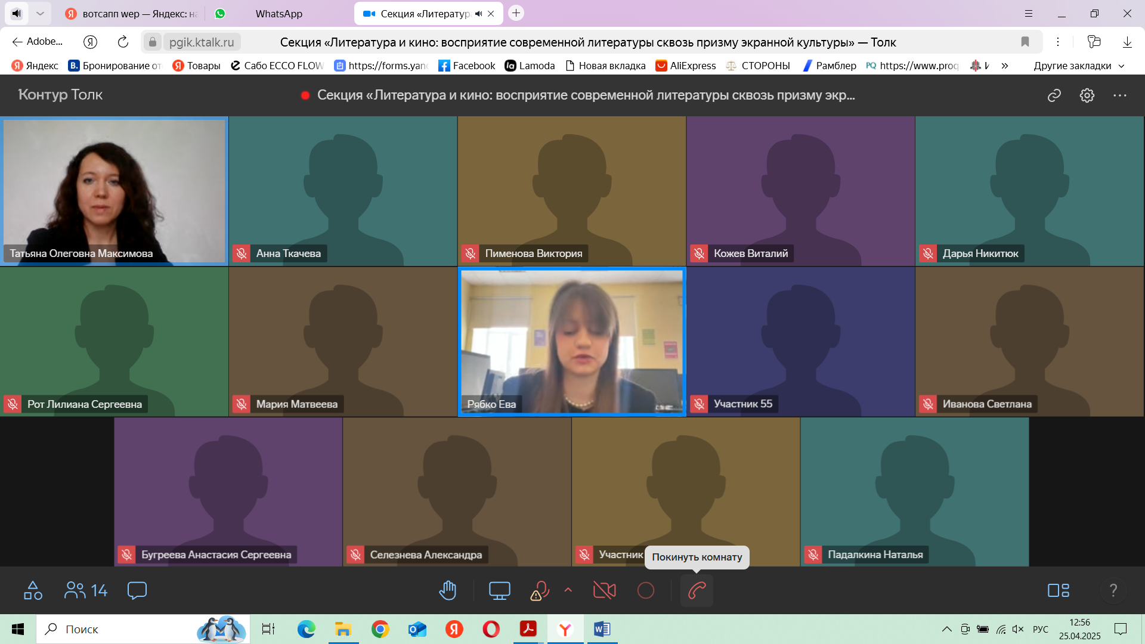Toggle meeting recording circle button
Viewport: 1145px width, 644px height.
[645, 590]
